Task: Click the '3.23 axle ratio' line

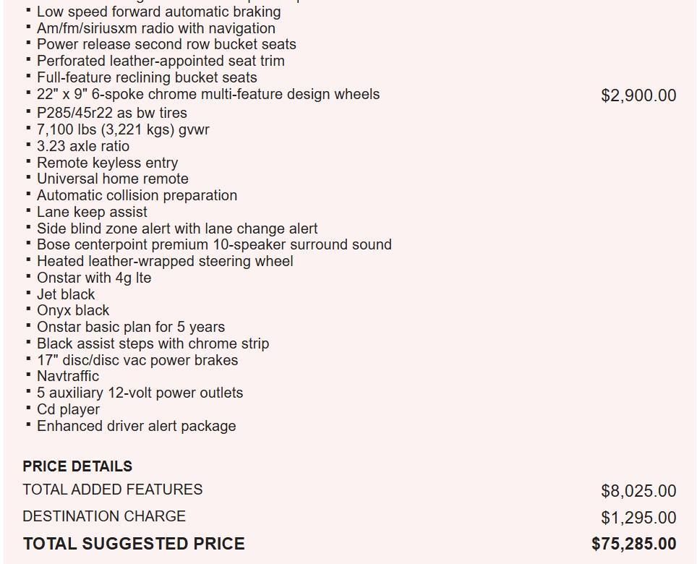Action: (x=83, y=146)
